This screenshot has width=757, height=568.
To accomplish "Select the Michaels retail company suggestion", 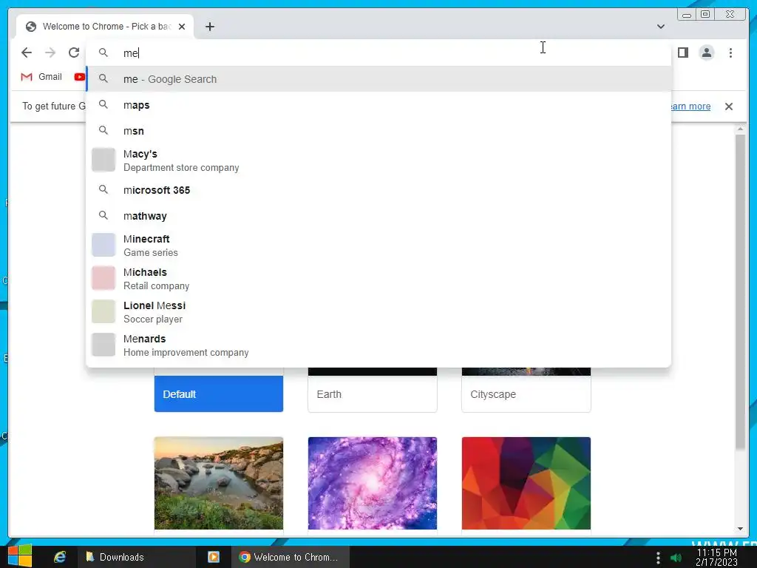I will [x=379, y=279].
